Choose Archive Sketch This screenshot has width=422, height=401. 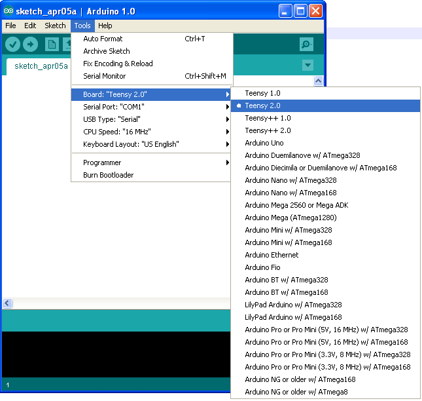pos(151,51)
